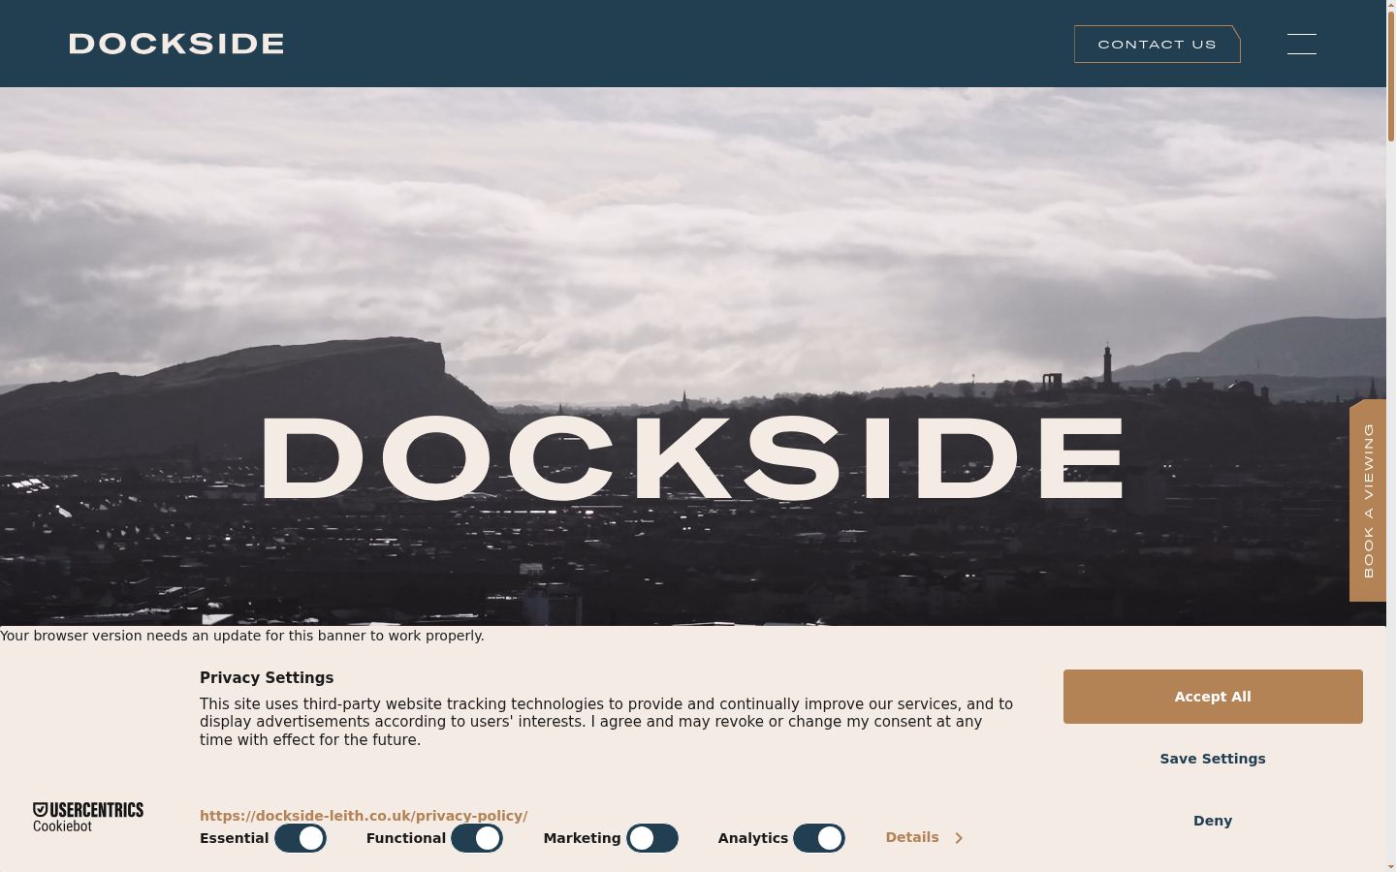Enable the Marketing cookies switch
1396x872 pixels.
tap(652, 838)
